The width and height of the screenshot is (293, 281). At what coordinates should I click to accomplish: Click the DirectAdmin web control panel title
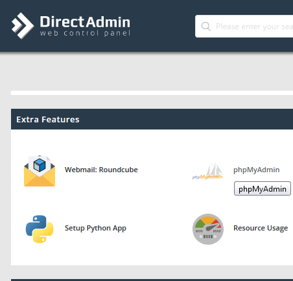tap(85, 26)
